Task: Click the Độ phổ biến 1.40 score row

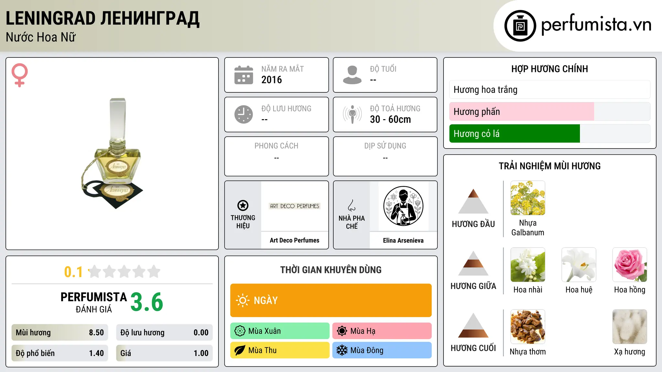Action: (x=60, y=353)
